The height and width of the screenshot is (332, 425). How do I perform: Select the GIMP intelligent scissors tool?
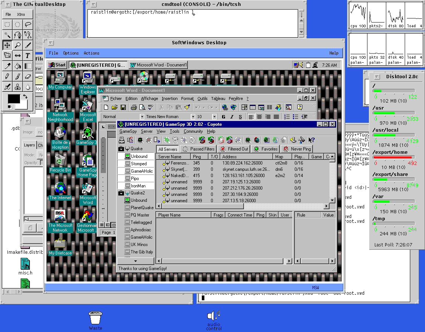28,35
